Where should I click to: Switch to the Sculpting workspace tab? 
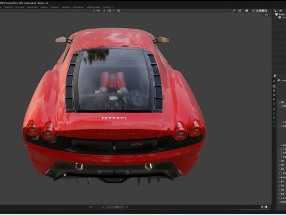coord(8,7)
